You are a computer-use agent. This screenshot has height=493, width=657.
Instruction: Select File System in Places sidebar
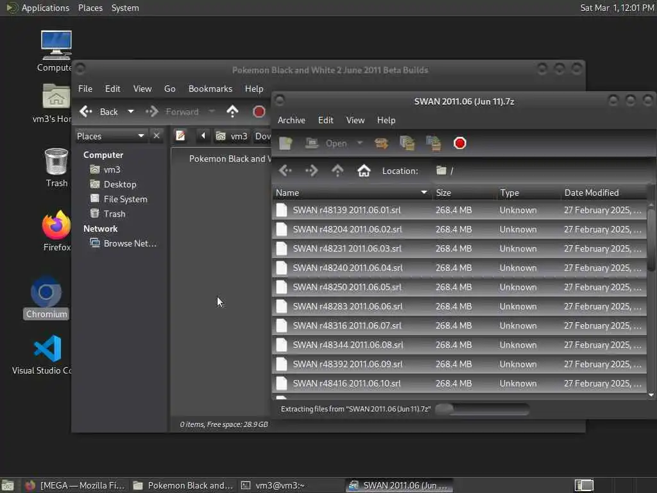pos(119,199)
